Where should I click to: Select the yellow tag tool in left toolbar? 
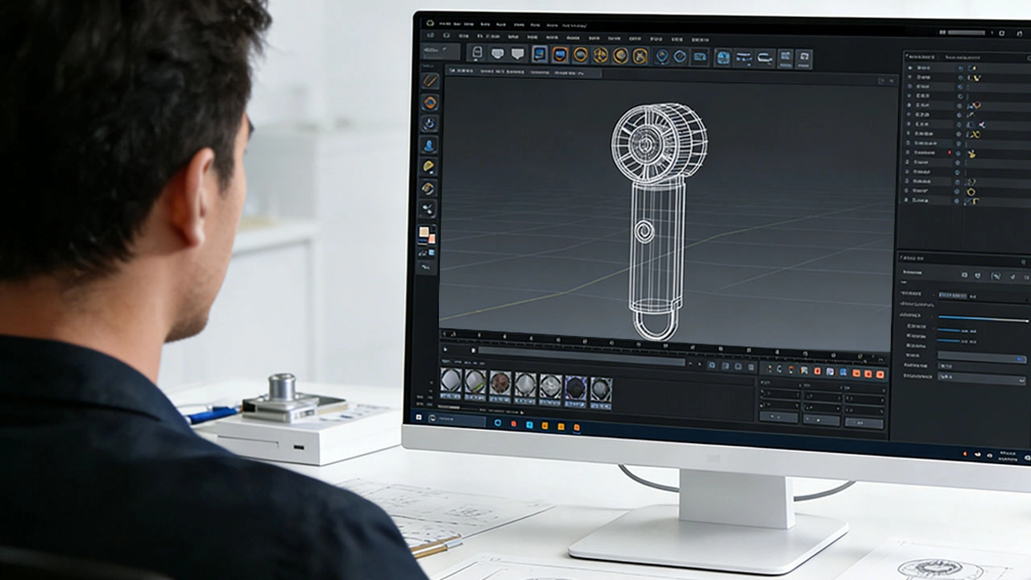(x=429, y=167)
